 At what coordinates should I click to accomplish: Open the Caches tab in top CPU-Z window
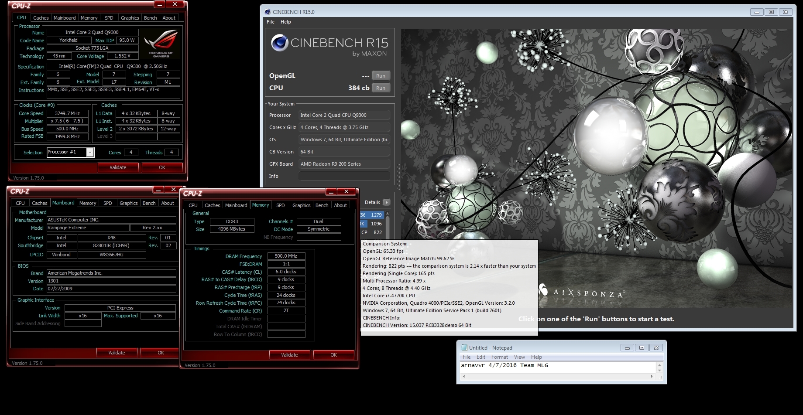41,18
